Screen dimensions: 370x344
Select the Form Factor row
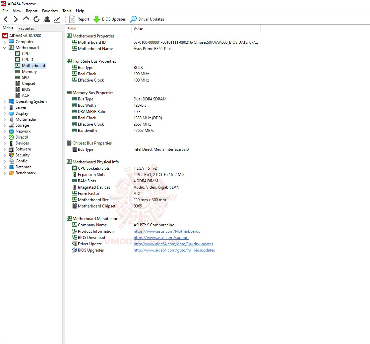[163, 194]
